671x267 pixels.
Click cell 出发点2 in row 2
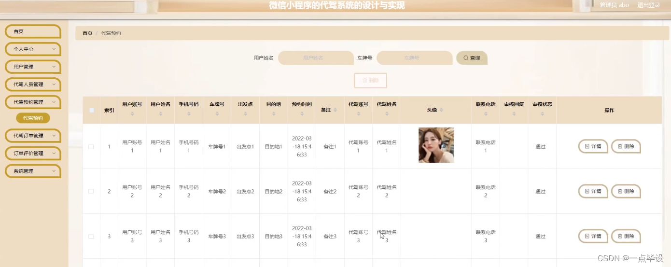point(245,191)
